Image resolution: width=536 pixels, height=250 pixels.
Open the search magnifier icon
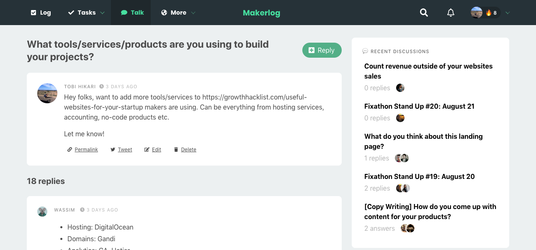(x=424, y=13)
